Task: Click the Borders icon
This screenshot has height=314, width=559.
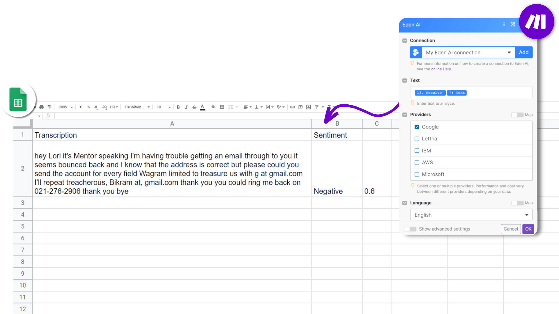Action: click(x=222, y=107)
